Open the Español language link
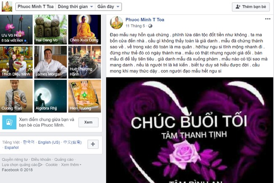Image resolution: width=274 pixels, height=183 pixels. (11, 148)
